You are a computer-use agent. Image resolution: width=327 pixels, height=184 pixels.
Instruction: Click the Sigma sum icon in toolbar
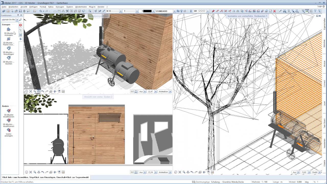[x=311, y=11]
